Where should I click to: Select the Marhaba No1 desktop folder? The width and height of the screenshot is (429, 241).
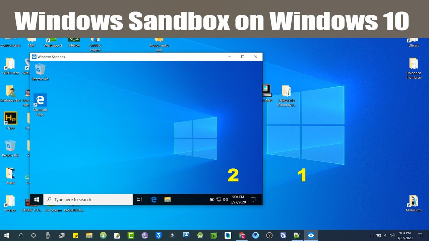click(10, 94)
